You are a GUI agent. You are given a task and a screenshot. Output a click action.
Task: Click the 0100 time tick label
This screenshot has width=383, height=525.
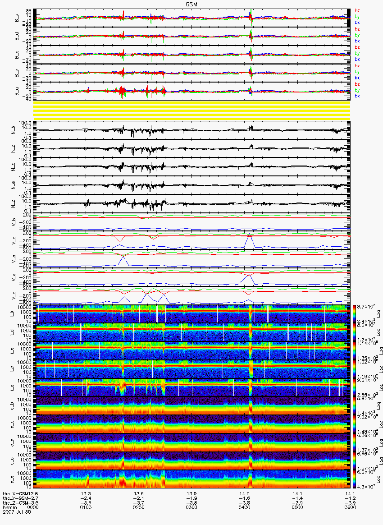(x=86, y=507)
